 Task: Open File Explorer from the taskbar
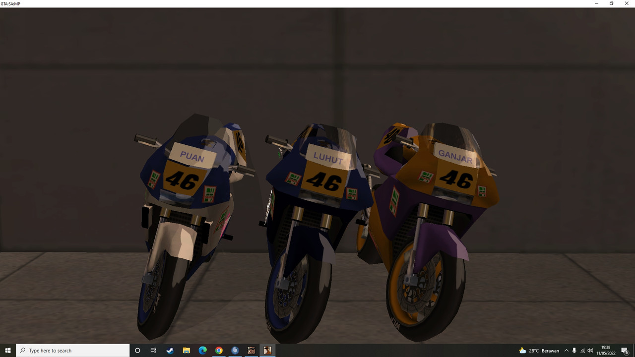(x=186, y=351)
